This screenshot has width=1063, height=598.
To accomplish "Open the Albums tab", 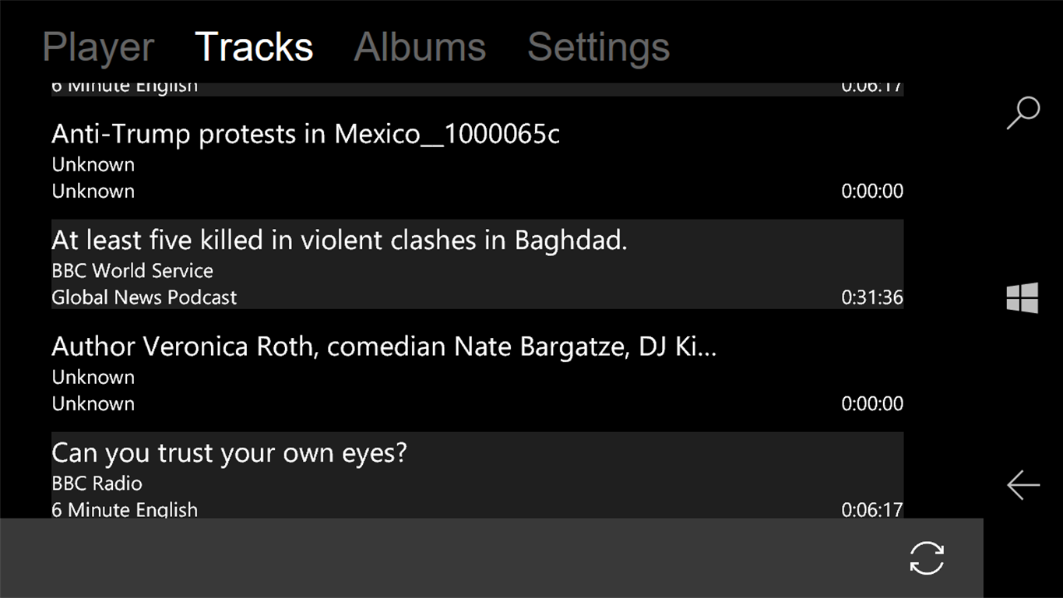I will point(420,47).
